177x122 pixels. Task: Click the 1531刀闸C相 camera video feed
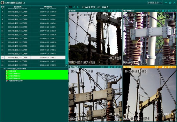coord(96,95)
